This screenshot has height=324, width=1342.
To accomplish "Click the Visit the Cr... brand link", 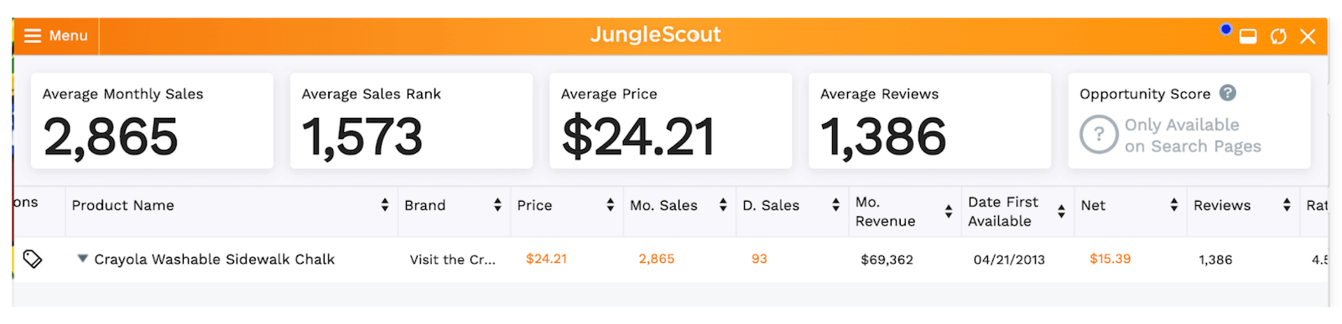I will [452, 260].
